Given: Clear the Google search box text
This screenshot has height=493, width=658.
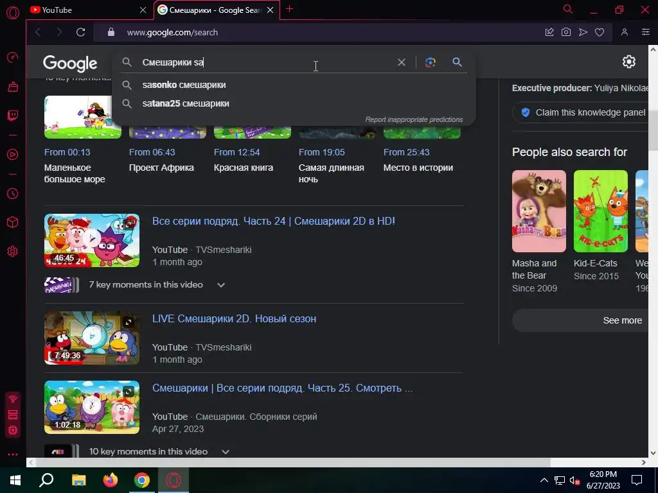Looking at the screenshot, I should coord(402,62).
